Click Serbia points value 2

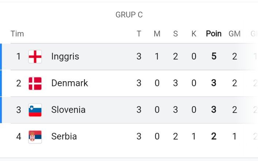coord(214,136)
